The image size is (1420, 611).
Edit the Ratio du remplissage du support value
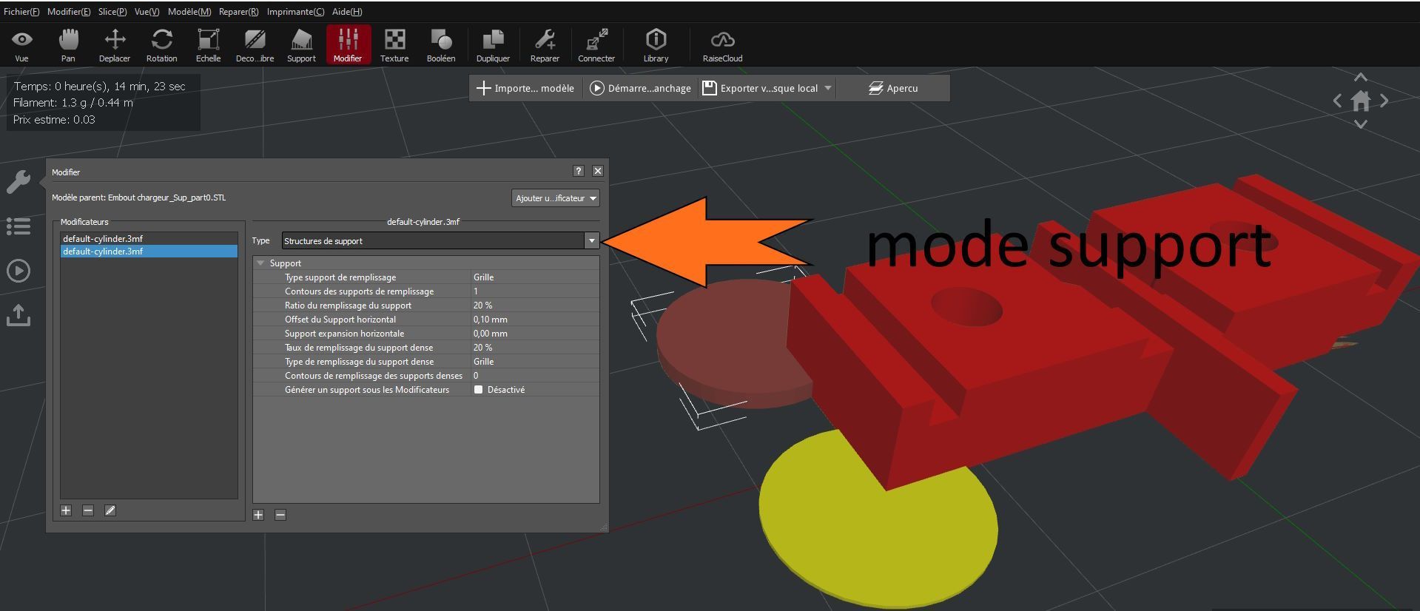click(x=534, y=305)
